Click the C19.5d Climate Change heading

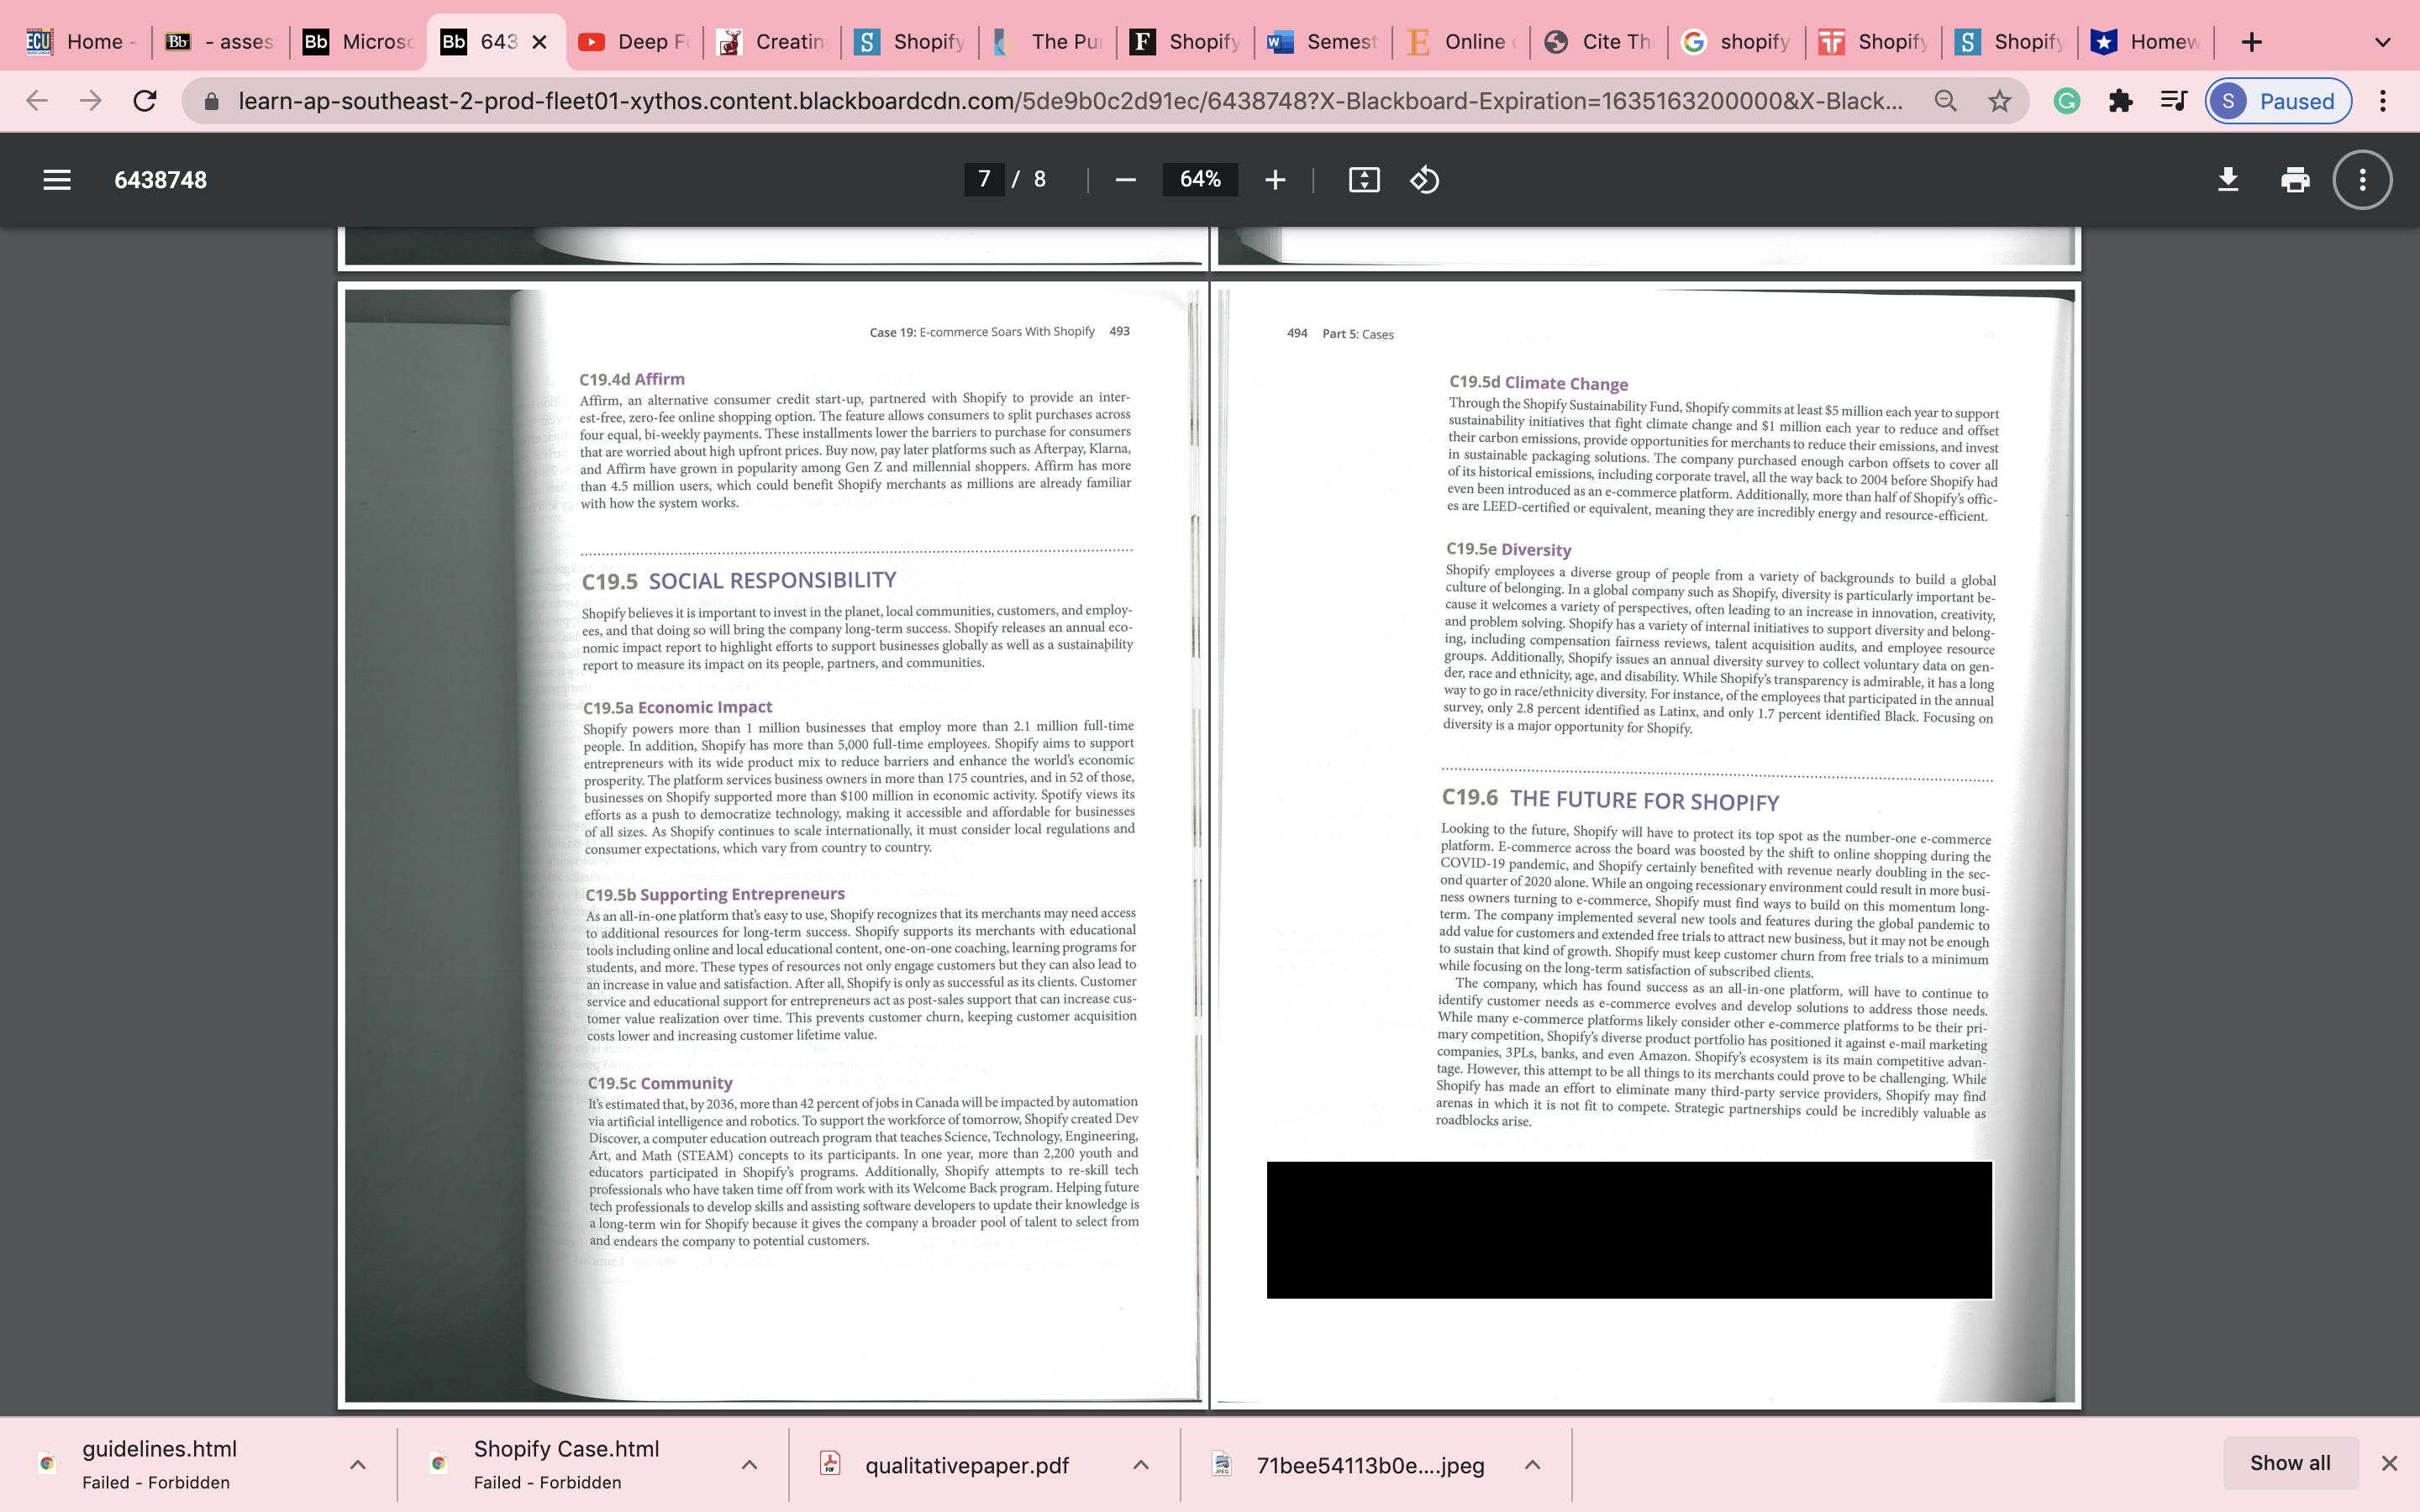pyautogui.click(x=1538, y=383)
